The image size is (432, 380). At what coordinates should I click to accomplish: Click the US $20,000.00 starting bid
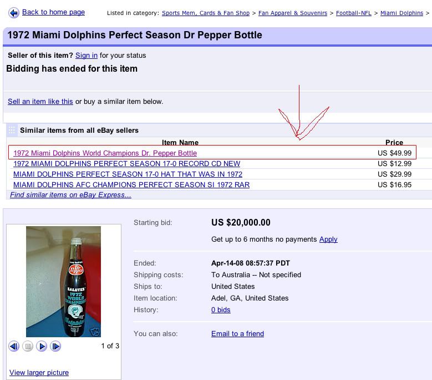(x=241, y=222)
